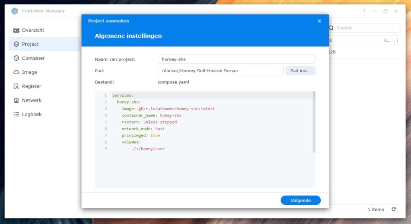Click the Logboek list icon
This screenshot has width=411, height=224.
[x=16, y=114]
